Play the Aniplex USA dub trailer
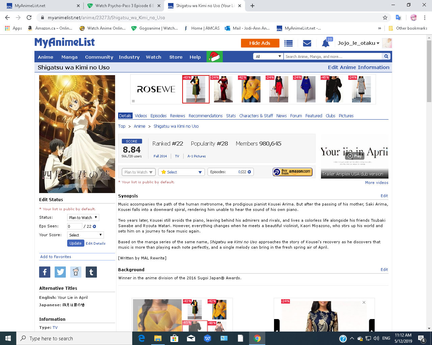 355,156
